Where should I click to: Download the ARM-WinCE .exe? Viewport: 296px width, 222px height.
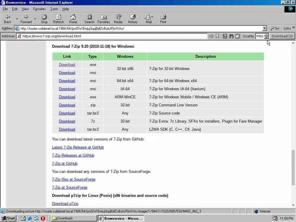(x=67, y=97)
